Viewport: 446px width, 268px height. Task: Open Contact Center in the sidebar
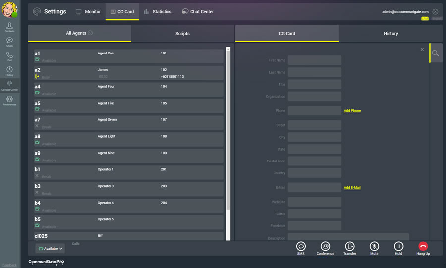(x=9, y=86)
